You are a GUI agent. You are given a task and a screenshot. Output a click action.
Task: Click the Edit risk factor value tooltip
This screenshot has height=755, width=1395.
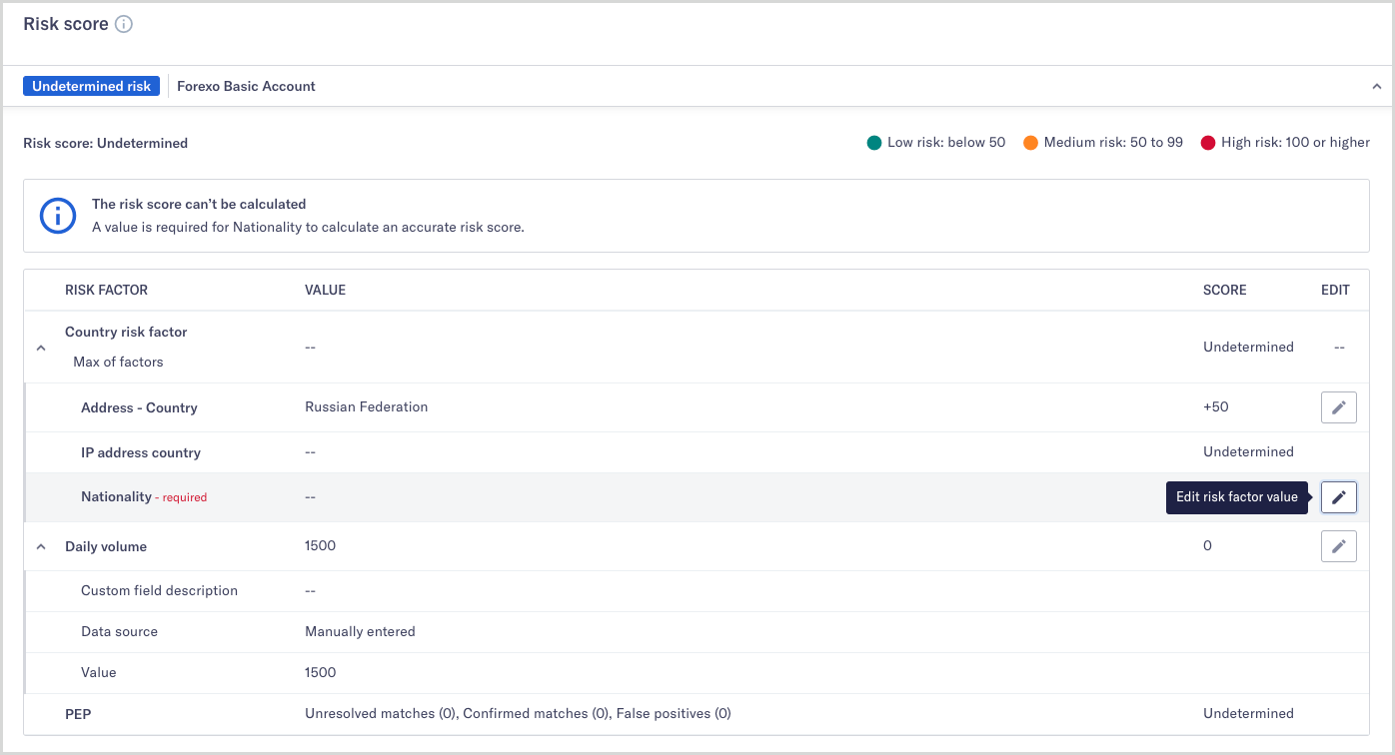tap(1236, 496)
